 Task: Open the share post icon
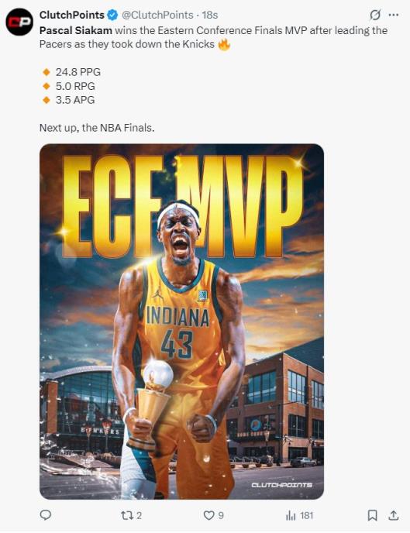click(x=394, y=515)
